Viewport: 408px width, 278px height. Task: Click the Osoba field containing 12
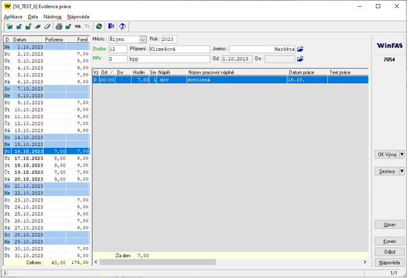click(x=118, y=49)
